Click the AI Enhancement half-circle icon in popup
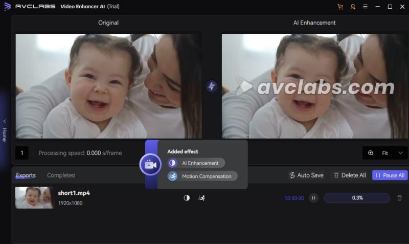Screen dimensions: 409x244 pyautogui.click(x=172, y=163)
